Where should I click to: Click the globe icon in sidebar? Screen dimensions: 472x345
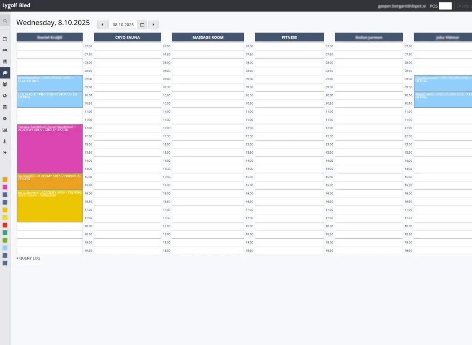click(x=5, y=96)
